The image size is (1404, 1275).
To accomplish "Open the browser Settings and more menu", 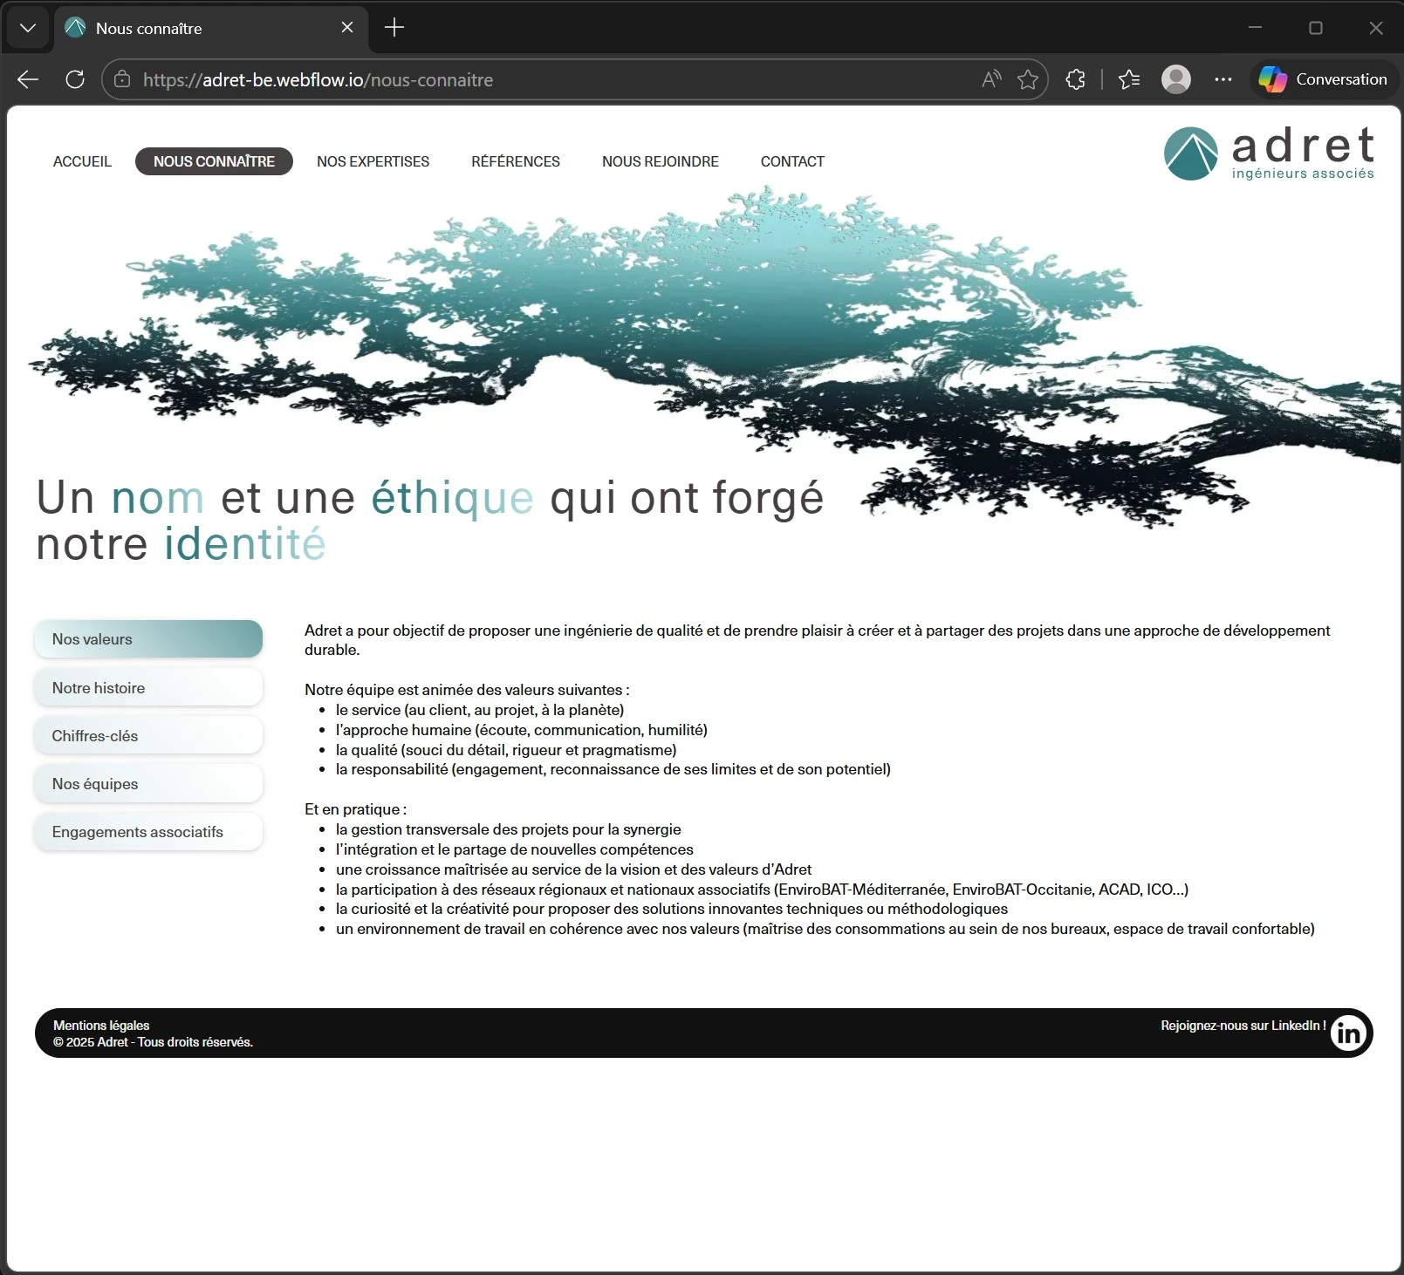I will [x=1223, y=79].
